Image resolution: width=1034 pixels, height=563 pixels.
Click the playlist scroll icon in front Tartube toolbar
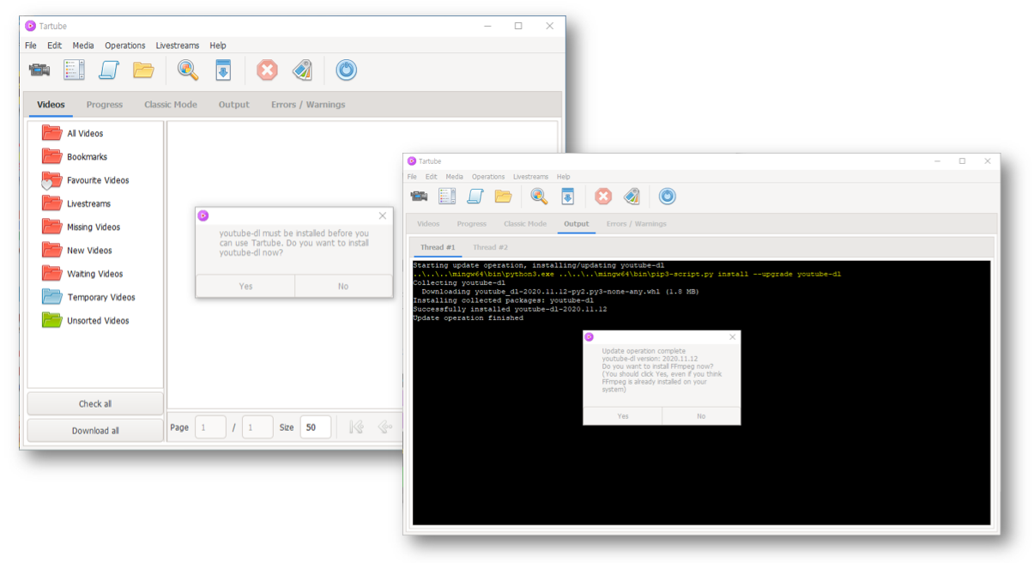[x=475, y=197]
